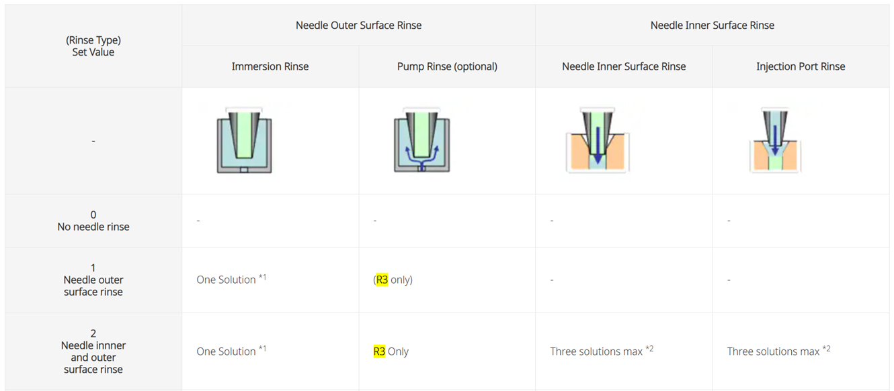This screenshot has height=391, width=894.
Task: Select the "Injection Port Rinse" column header
Action: click(801, 66)
